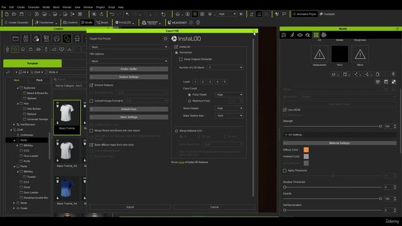Click the Open Project folder icon
This screenshot has width=402, height=226.
tap(14, 14)
